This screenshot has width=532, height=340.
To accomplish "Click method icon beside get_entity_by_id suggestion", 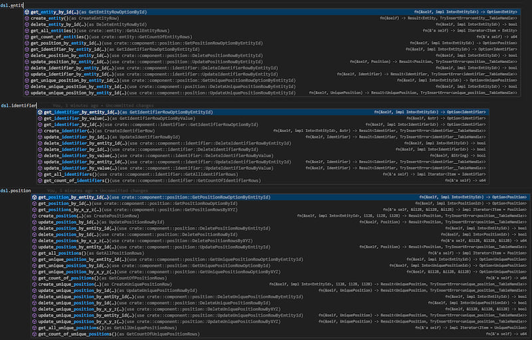I will pyautogui.click(x=27, y=12).
